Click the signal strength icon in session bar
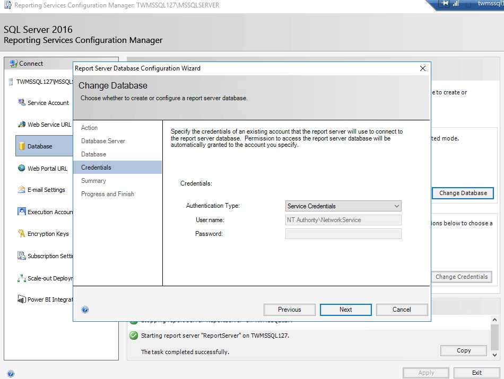Image resolution: width=504 pixels, height=379 pixels. pos(456,4)
